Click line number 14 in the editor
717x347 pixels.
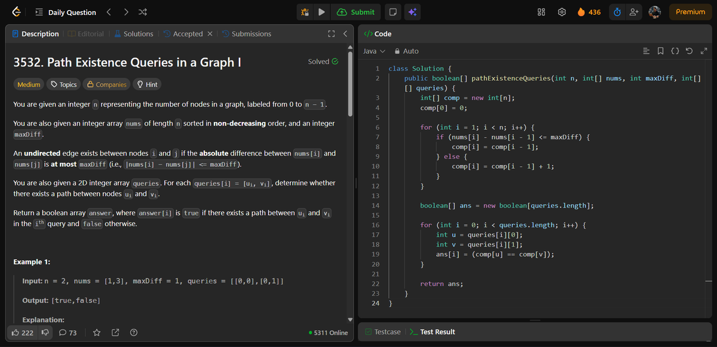375,205
